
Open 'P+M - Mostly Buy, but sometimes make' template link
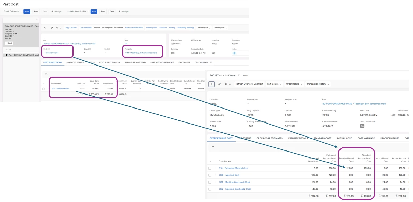point(141,53)
